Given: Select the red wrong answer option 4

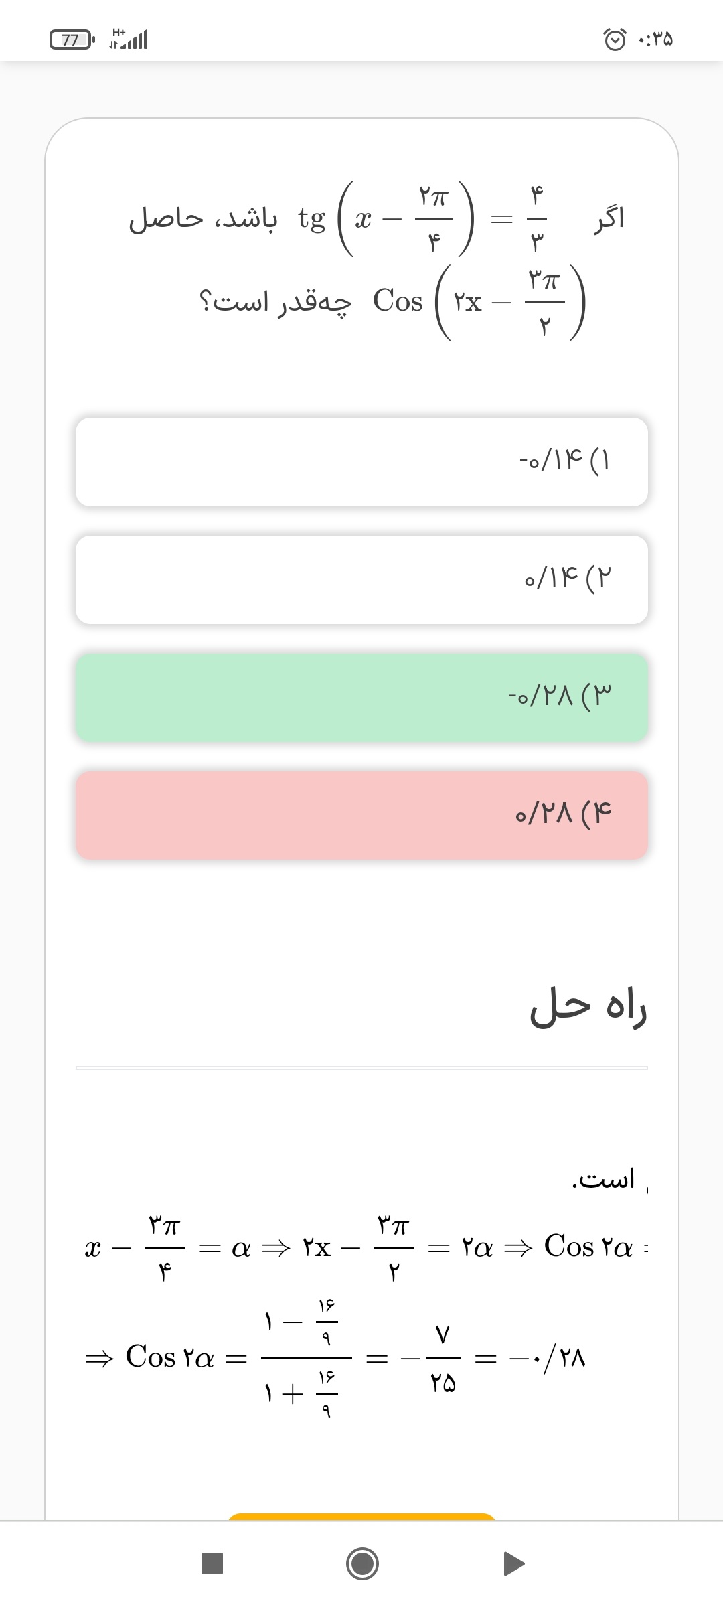Looking at the screenshot, I should (x=361, y=816).
